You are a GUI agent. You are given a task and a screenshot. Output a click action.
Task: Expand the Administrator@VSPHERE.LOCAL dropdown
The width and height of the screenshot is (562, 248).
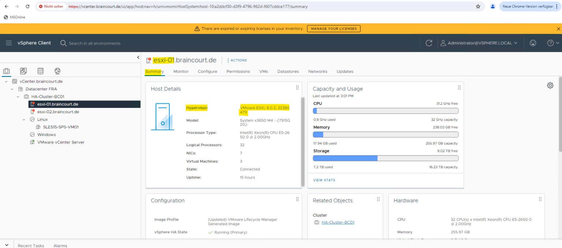(480, 43)
